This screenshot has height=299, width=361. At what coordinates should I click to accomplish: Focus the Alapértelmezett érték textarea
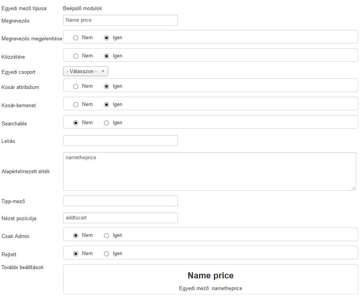coord(209,171)
